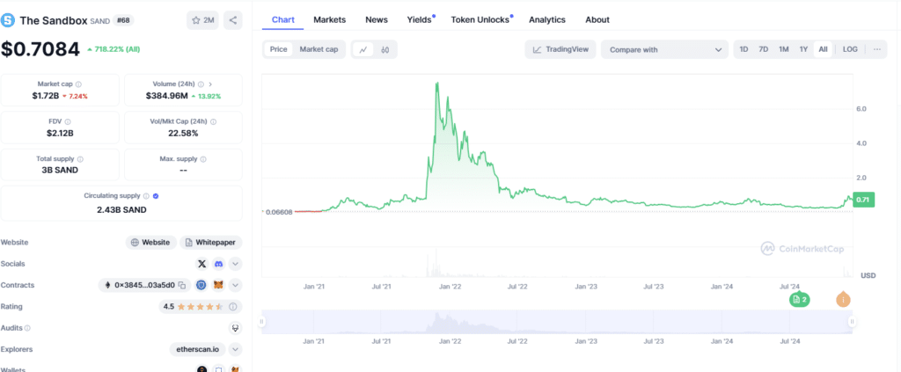Screen dimensions: 901x372
Task: Open the Compare with dropdown
Action: tap(665, 49)
